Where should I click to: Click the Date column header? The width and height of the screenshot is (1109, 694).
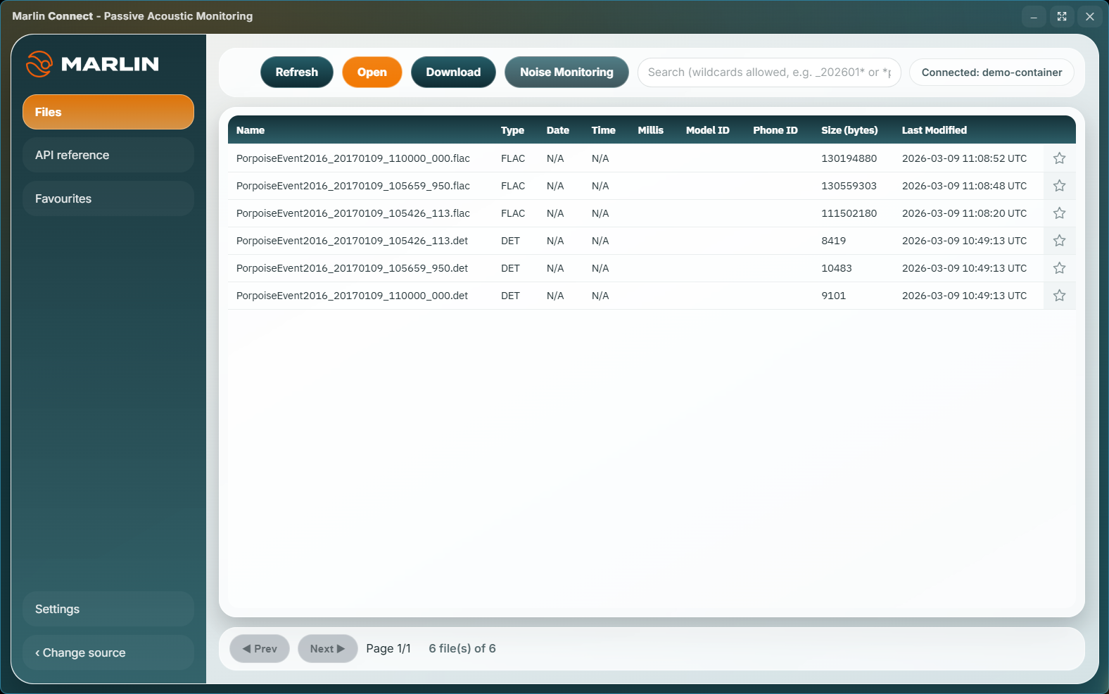coord(558,130)
